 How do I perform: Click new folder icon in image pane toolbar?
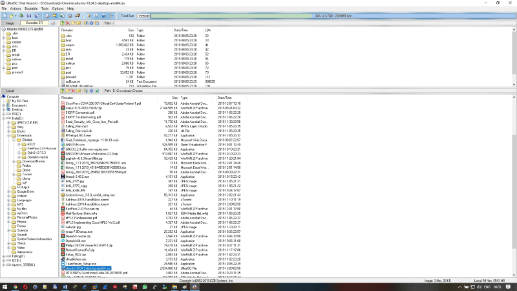[73, 23]
